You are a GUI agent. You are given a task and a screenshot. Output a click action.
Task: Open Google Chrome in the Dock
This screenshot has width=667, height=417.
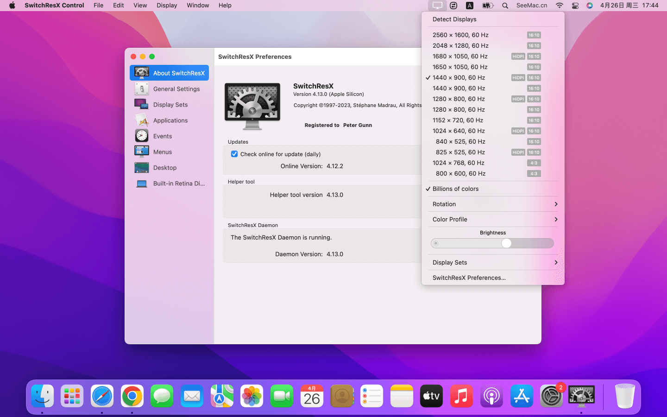(x=132, y=396)
